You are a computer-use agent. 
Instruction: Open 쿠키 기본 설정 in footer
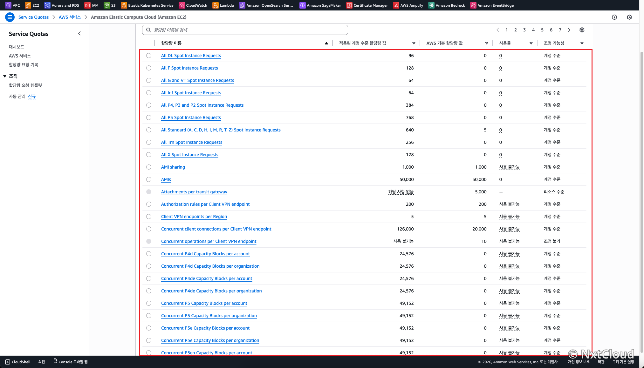point(623,362)
